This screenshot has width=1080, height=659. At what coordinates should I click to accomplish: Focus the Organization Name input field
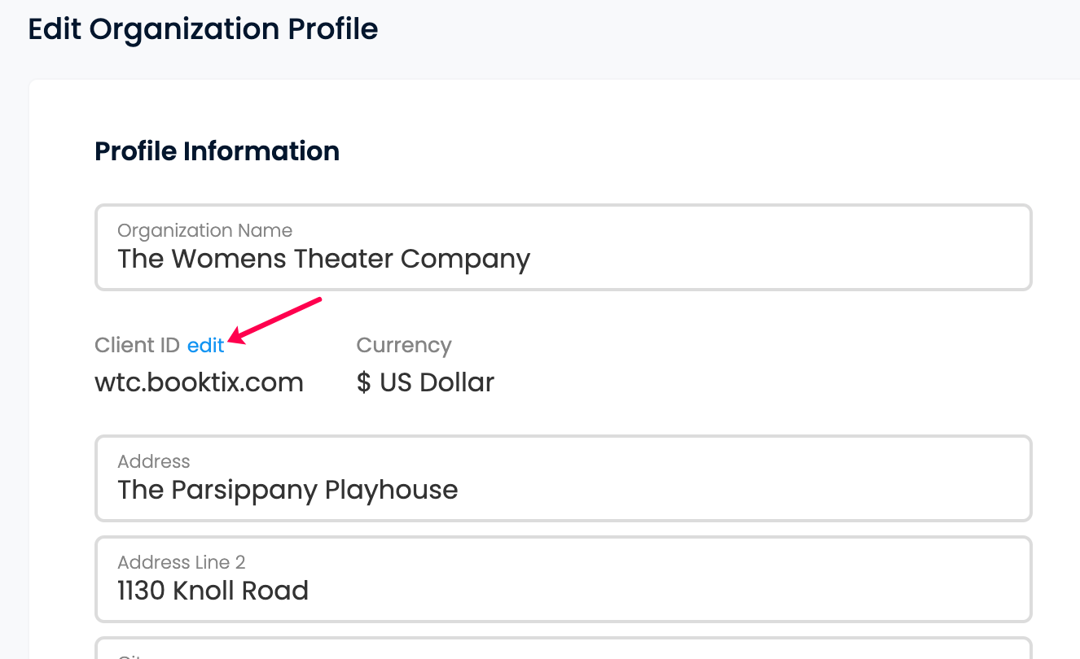[x=564, y=247]
